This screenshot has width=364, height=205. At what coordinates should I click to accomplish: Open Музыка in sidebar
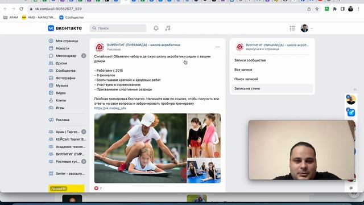point(62,85)
